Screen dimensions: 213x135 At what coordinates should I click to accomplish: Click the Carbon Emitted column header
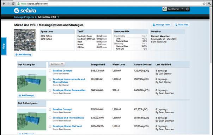142,65
